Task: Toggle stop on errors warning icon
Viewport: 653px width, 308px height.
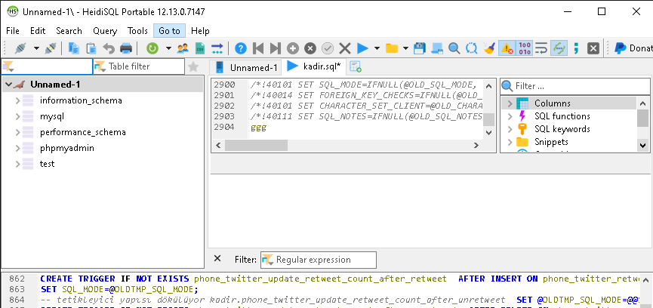Action: 507,48
